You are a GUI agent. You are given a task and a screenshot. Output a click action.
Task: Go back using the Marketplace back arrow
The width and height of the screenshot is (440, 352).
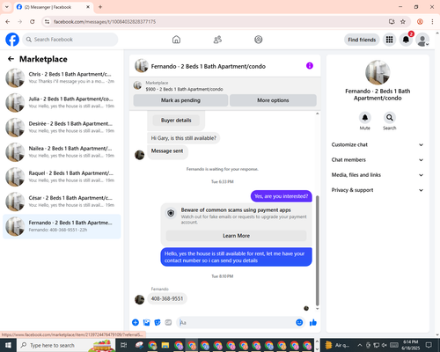11,59
